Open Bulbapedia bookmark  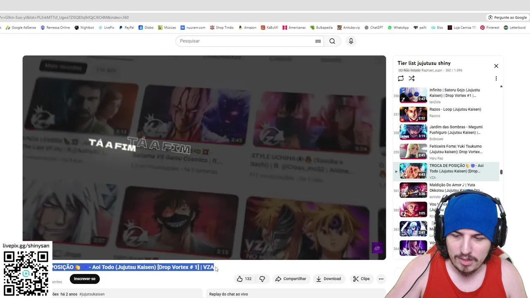click(x=321, y=28)
